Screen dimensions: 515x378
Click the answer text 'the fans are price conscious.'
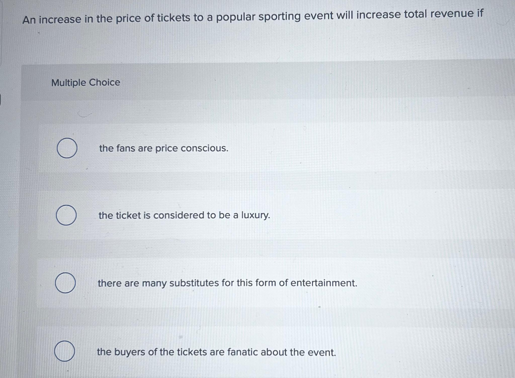[164, 148]
